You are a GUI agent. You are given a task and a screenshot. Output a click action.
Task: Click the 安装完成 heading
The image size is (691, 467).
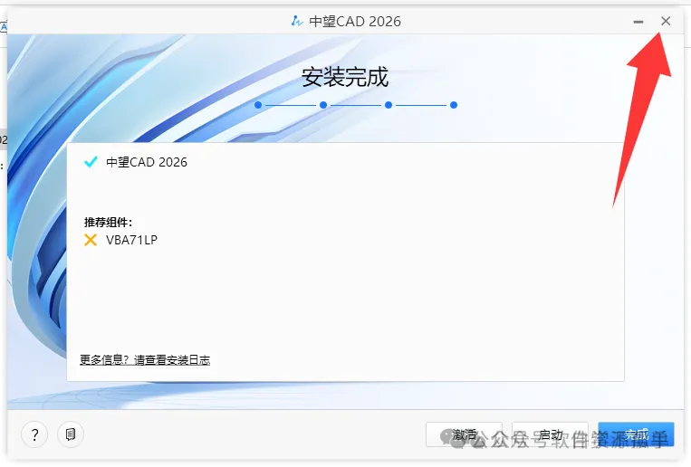pos(345,77)
